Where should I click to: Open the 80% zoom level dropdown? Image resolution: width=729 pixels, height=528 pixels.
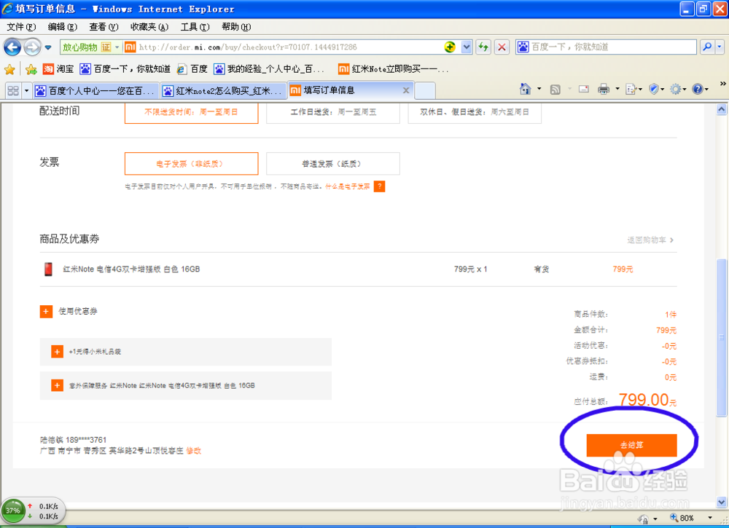tap(710, 518)
